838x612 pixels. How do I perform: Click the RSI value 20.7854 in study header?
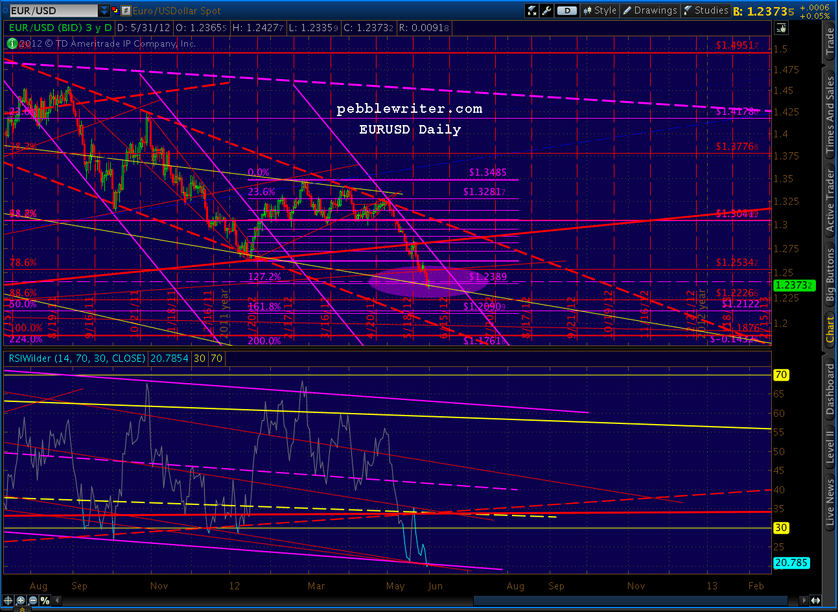coord(169,359)
